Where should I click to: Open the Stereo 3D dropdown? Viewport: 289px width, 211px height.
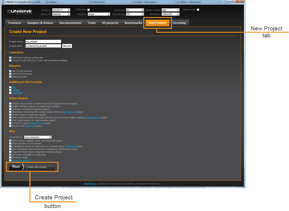click(x=61, y=14)
